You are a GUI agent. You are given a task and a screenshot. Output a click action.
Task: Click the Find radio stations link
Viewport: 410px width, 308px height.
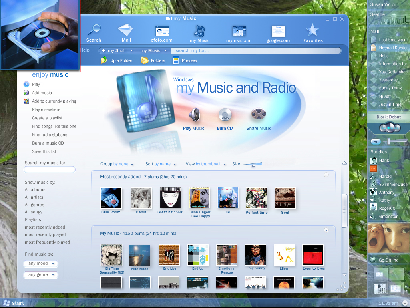pos(50,135)
